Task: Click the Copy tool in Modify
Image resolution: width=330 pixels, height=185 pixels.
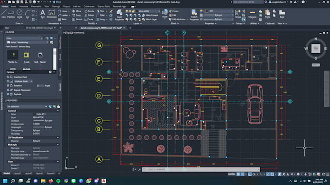Action: click(77, 15)
